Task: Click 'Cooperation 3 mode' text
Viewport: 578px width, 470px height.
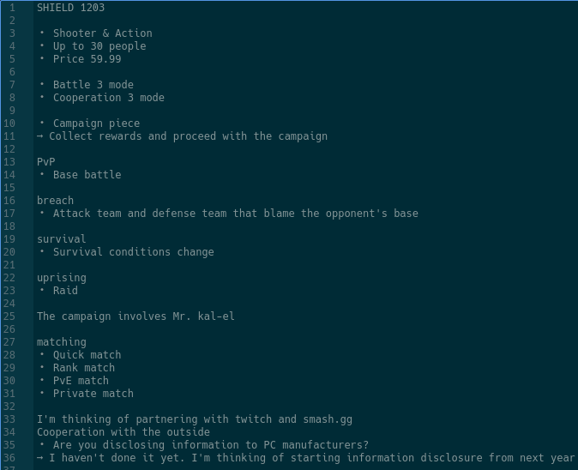Action: point(109,98)
